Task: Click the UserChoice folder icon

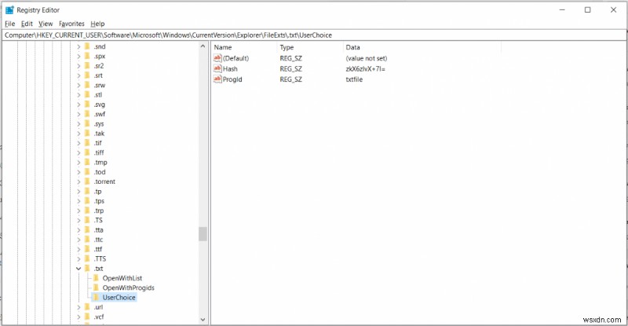Action: (96, 297)
